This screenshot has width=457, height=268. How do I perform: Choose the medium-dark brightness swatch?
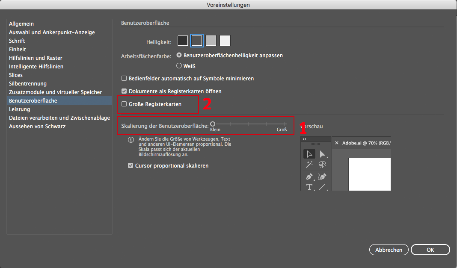(x=197, y=41)
